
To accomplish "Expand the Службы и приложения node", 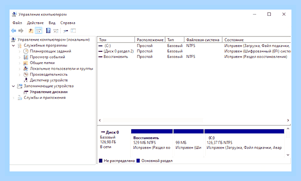I will pos(13,98).
